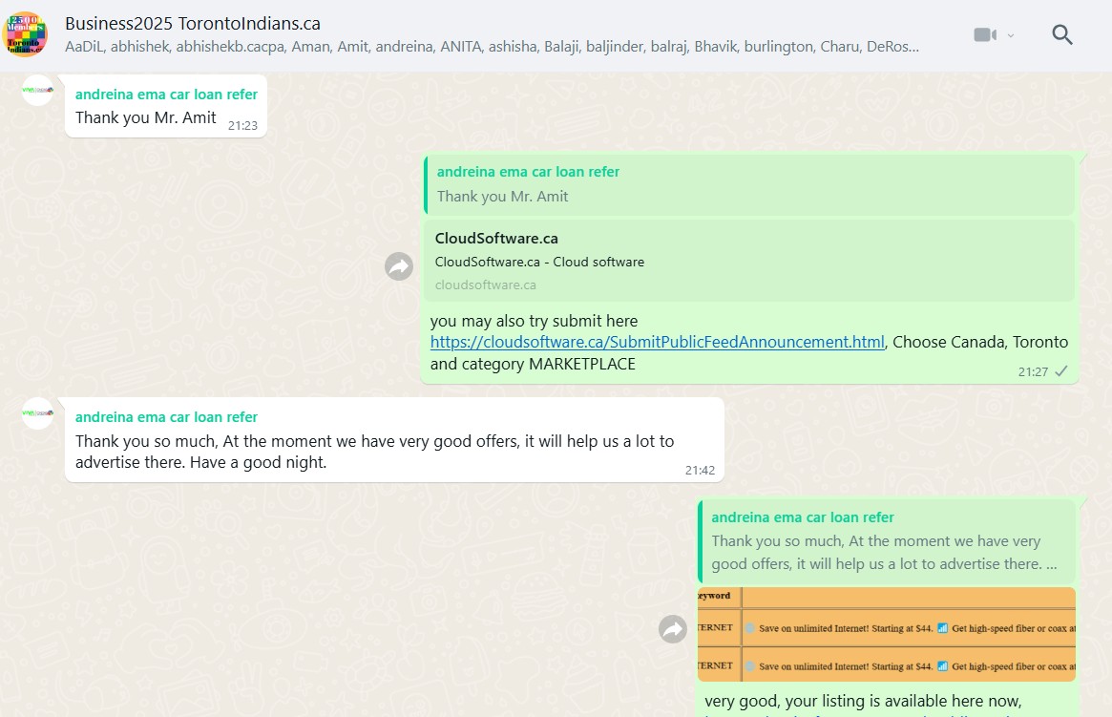The width and height of the screenshot is (1112, 717).
Task: Start a video call in the group
Action: [984, 35]
